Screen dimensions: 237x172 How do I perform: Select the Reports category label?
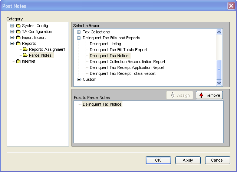pyautogui.click(x=29, y=43)
